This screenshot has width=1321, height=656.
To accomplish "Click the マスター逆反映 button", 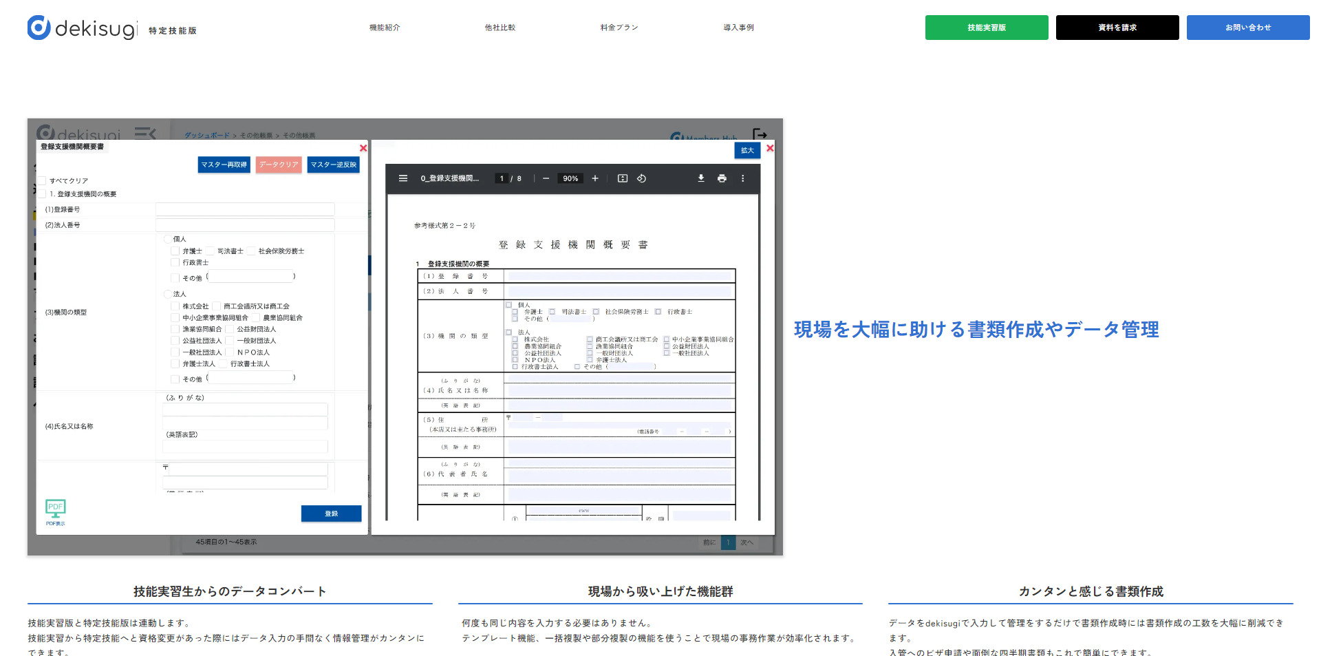I will (x=334, y=165).
